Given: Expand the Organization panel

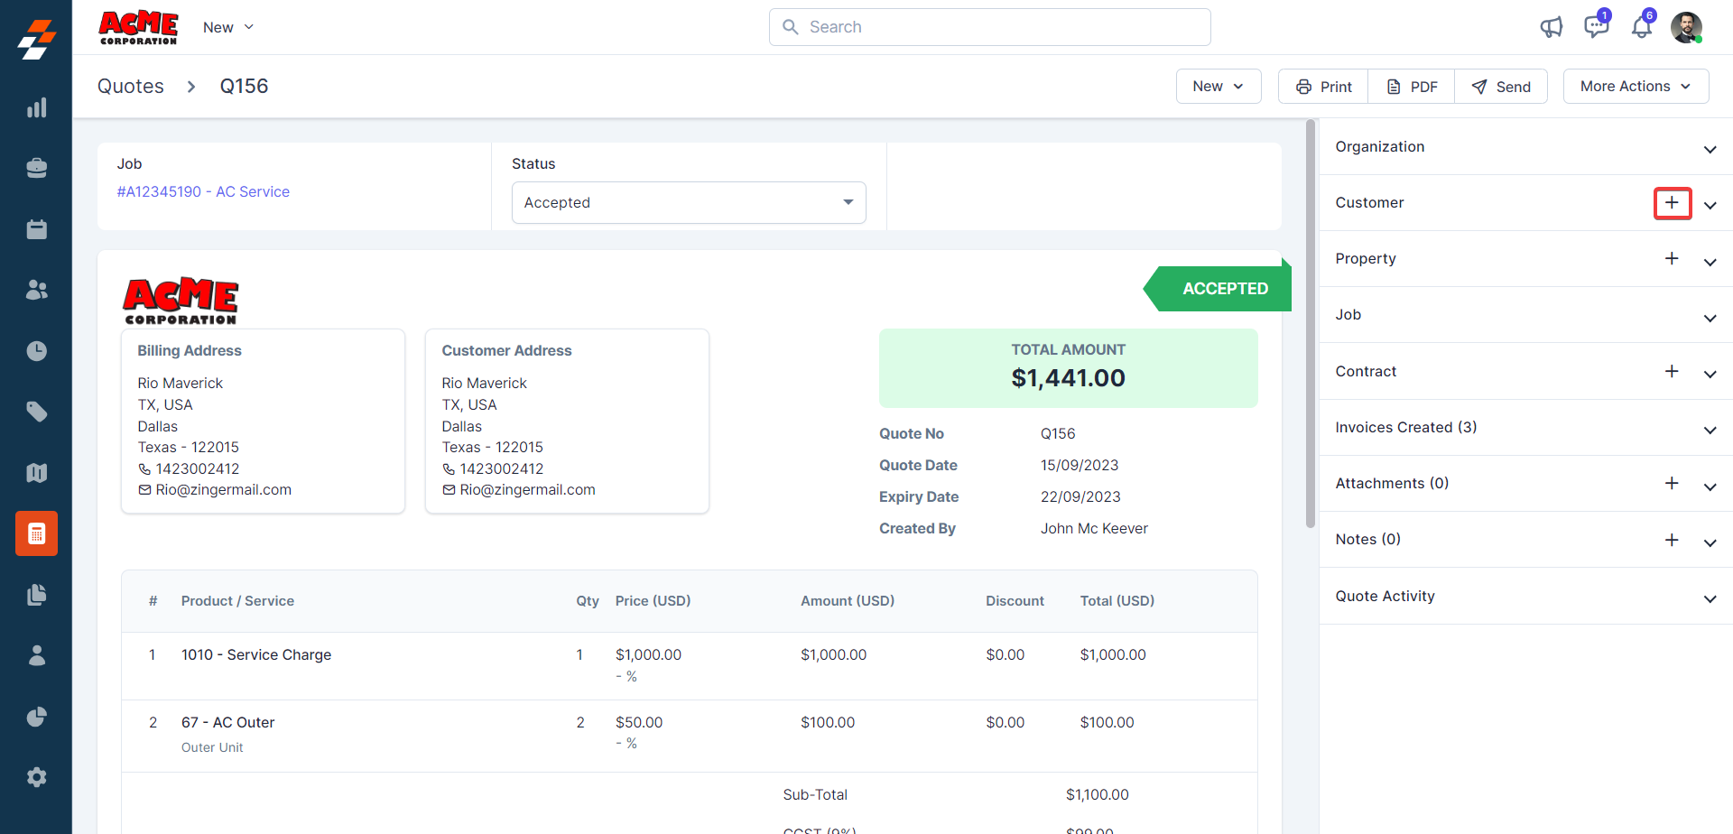Looking at the screenshot, I should click(x=1710, y=149).
